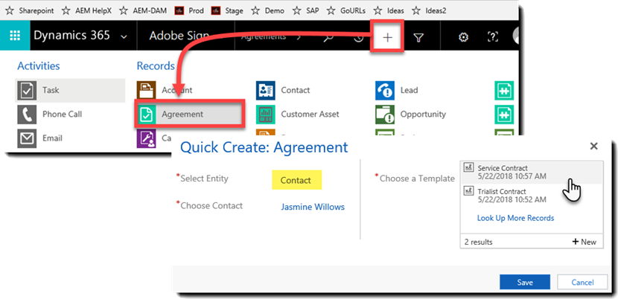Open the GoURLs bookmark
The height and width of the screenshot is (299, 618).
346,10
